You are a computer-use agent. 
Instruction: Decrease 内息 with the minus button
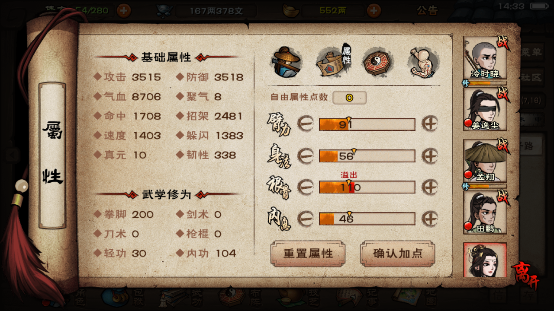306,219
